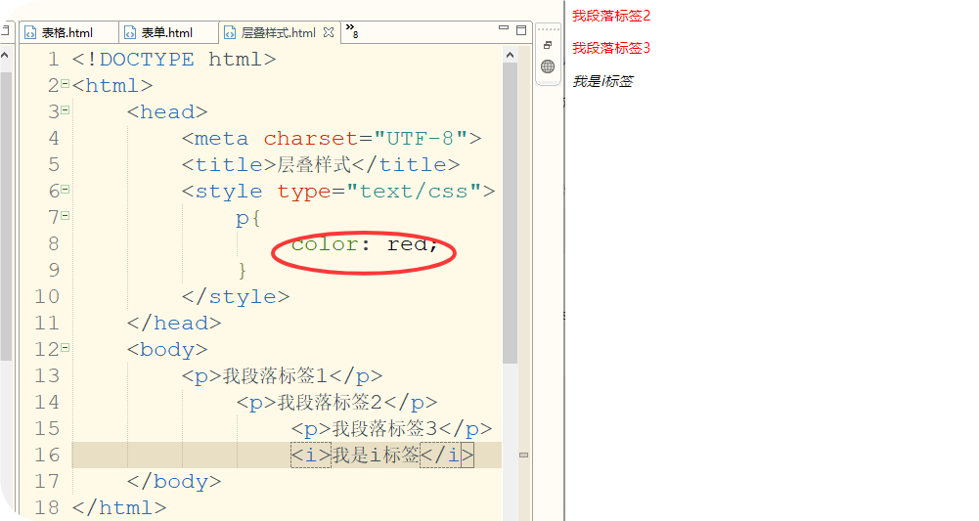The width and height of the screenshot is (979, 521).
Task: Switch to the 表单.html editor tab
Action: coord(168,32)
